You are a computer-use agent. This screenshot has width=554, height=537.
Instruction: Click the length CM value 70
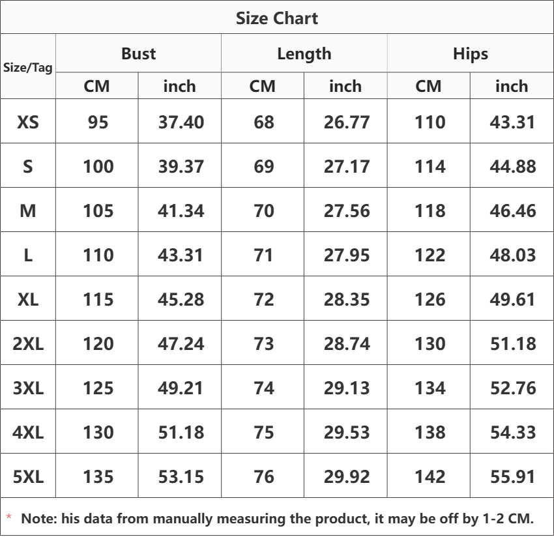click(x=263, y=211)
